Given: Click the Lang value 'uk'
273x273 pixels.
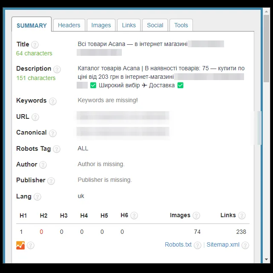Looking at the screenshot, I should click(x=81, y=196).
